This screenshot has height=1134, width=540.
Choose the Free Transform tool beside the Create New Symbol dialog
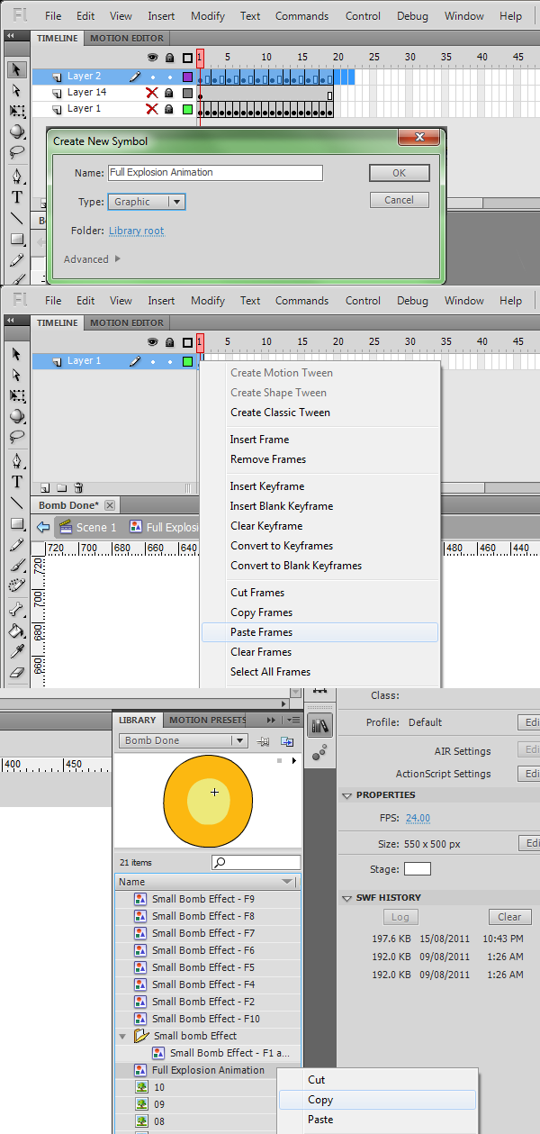(16, 112)
